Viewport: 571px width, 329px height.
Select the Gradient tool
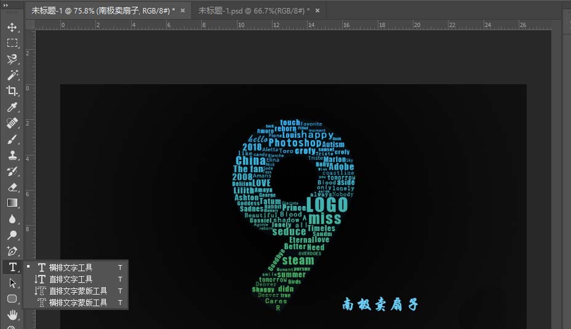(x=12, y=203)
